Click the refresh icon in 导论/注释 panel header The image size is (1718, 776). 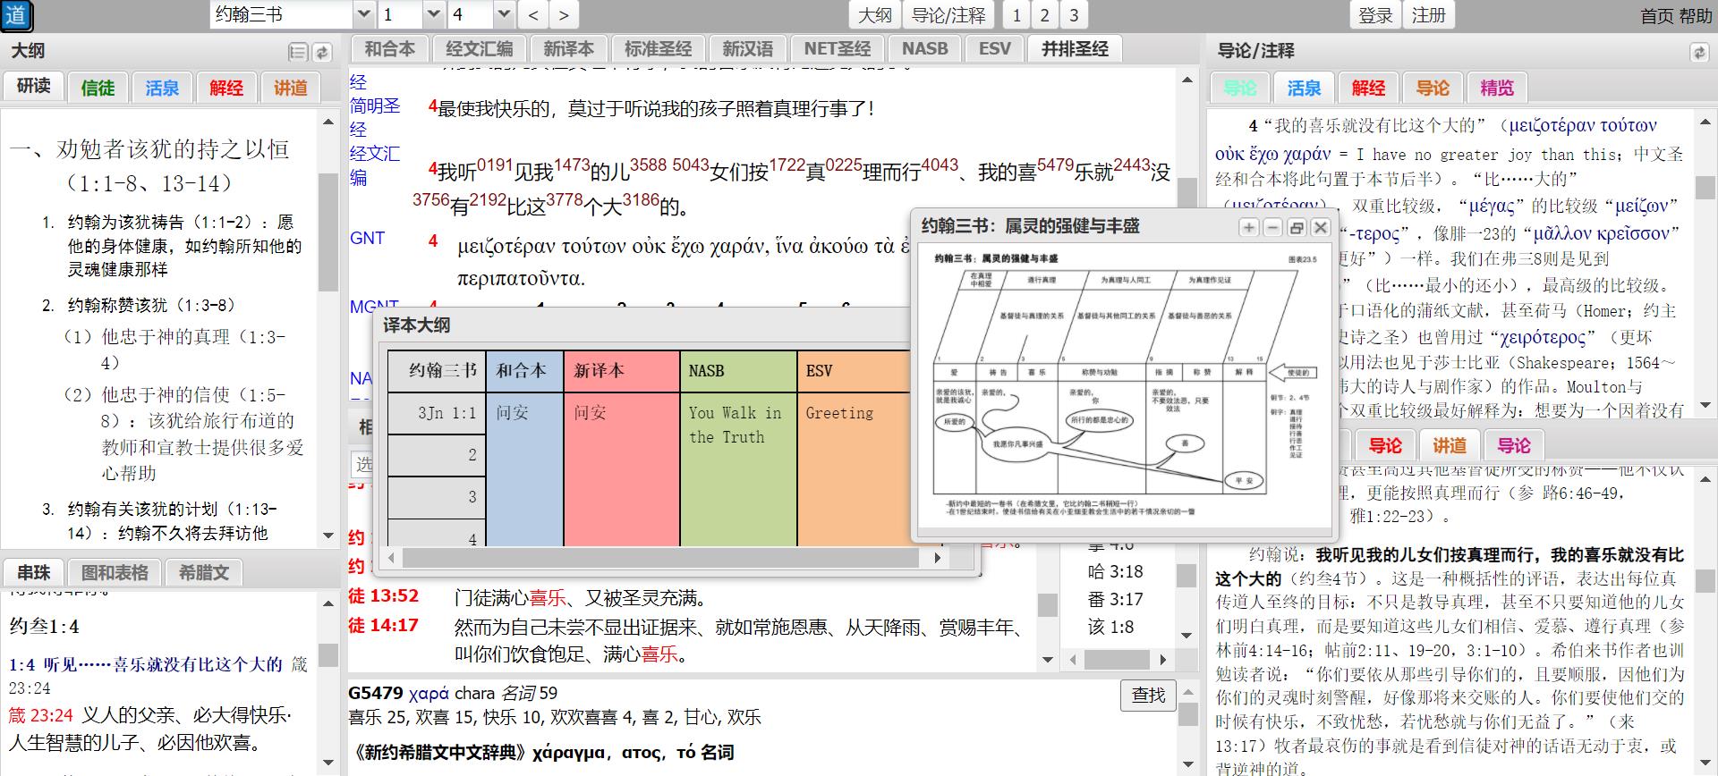click(x=1698, y=53)
